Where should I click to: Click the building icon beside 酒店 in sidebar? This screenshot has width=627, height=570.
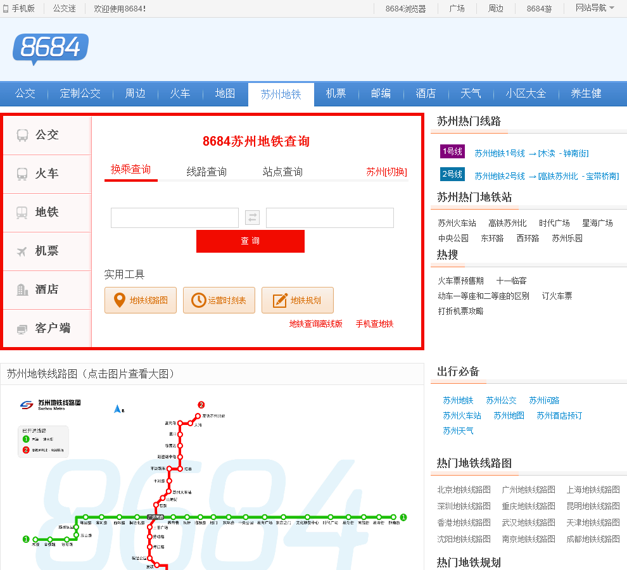22,289
